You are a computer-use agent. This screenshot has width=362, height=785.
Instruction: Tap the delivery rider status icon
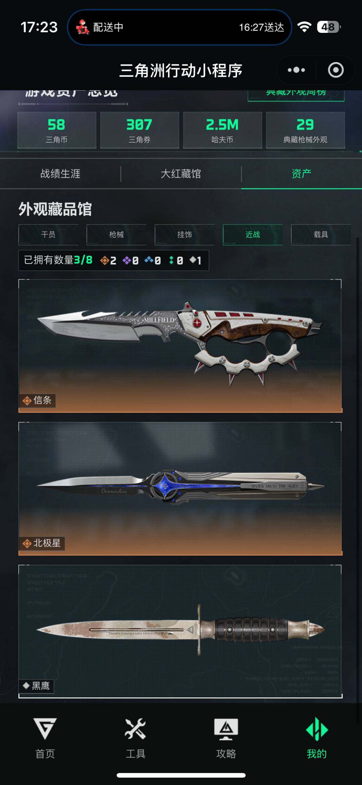coord(82,27)
